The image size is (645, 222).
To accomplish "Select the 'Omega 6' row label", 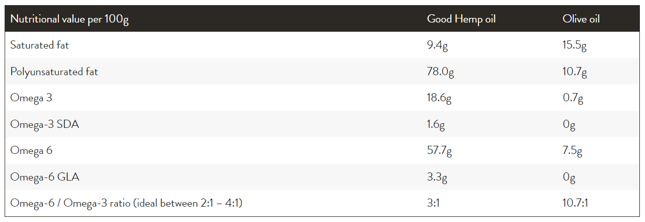I will pyautogui.click(x=31, y=151).
